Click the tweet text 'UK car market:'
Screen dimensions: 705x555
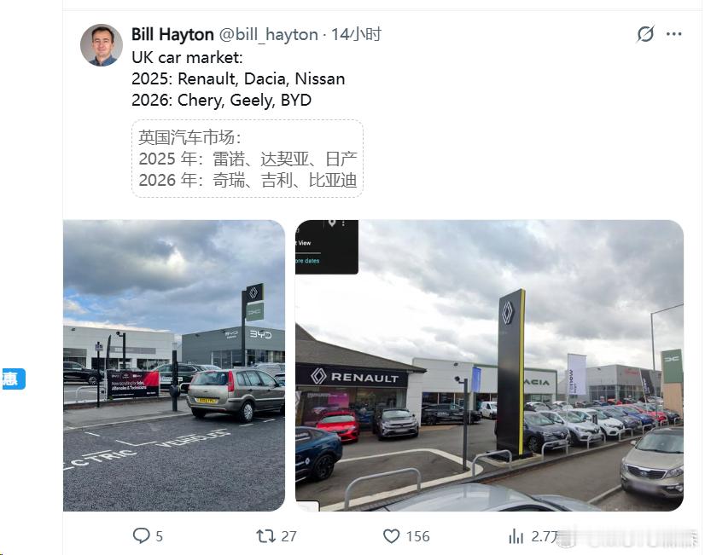187,57
